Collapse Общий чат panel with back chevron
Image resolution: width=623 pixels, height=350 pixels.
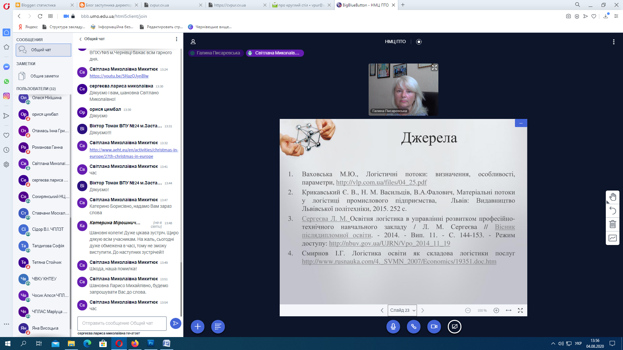coord(80,39)
